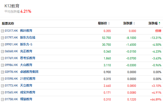The image size is (163, 102).
Task: Click the 股票名称 column header
Action: [x=8, y=24]
